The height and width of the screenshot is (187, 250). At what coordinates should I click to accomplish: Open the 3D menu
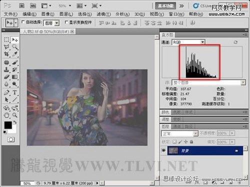point(139,14)
